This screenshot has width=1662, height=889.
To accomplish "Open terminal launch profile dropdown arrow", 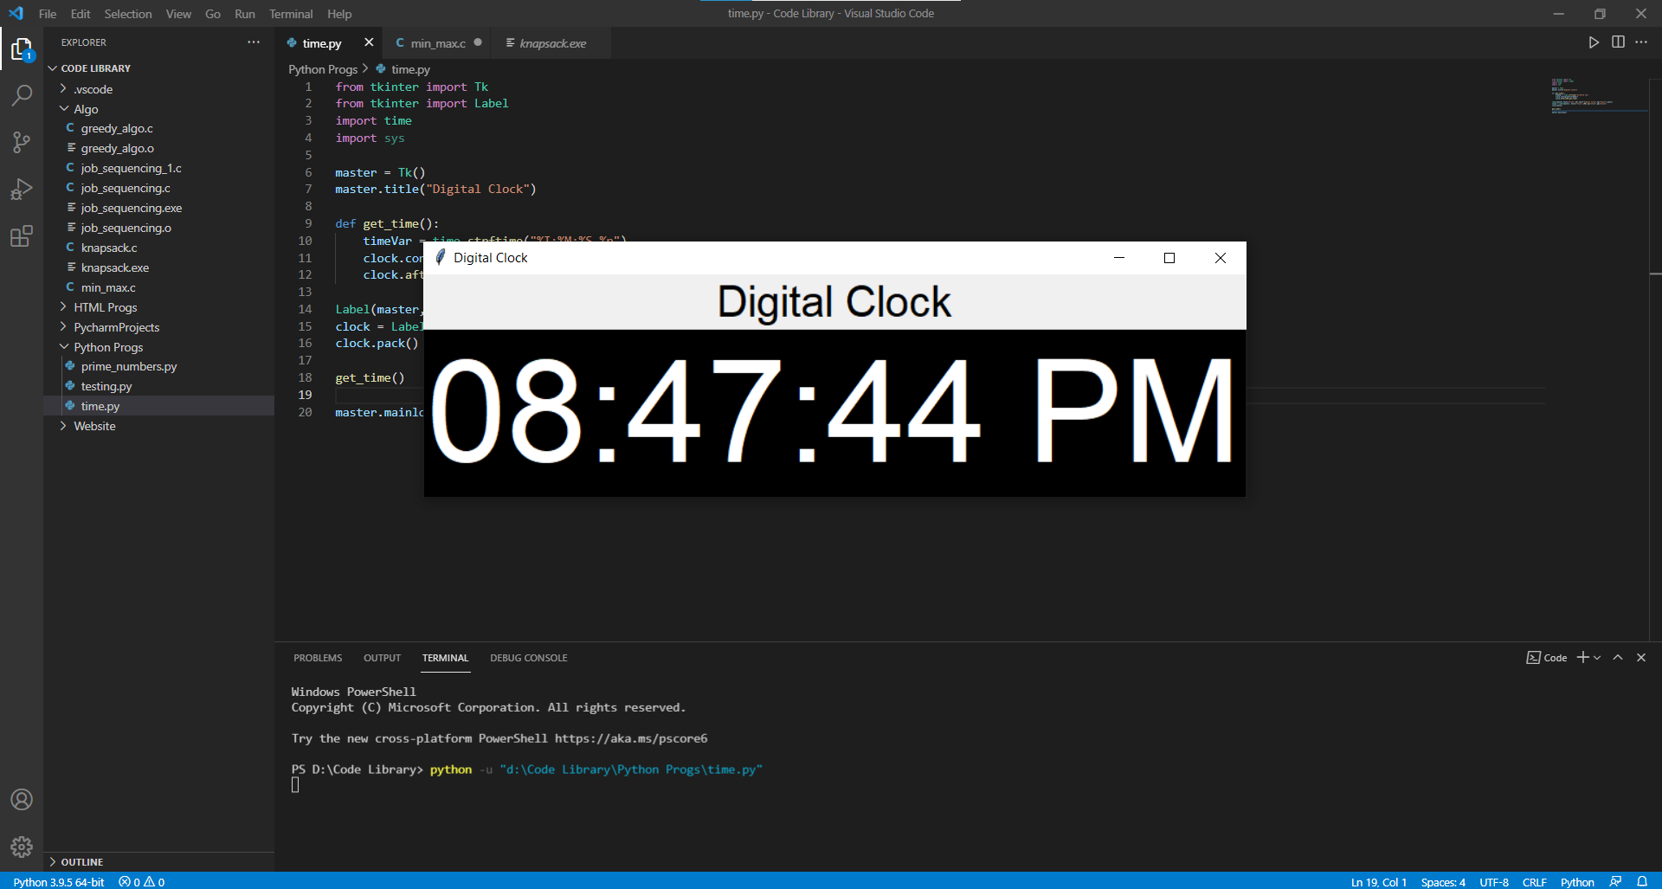I will click(x=1597, y=658).
